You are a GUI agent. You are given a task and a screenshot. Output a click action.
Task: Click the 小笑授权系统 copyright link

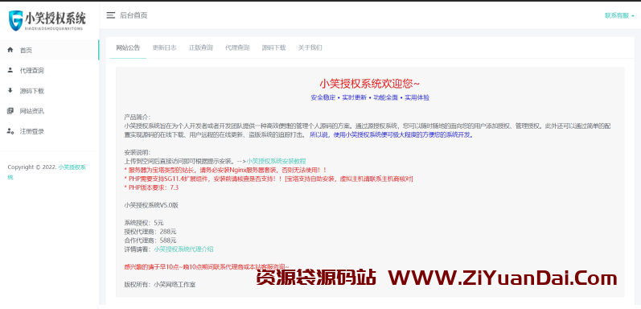pyautogui.click(x=47, y=172)
